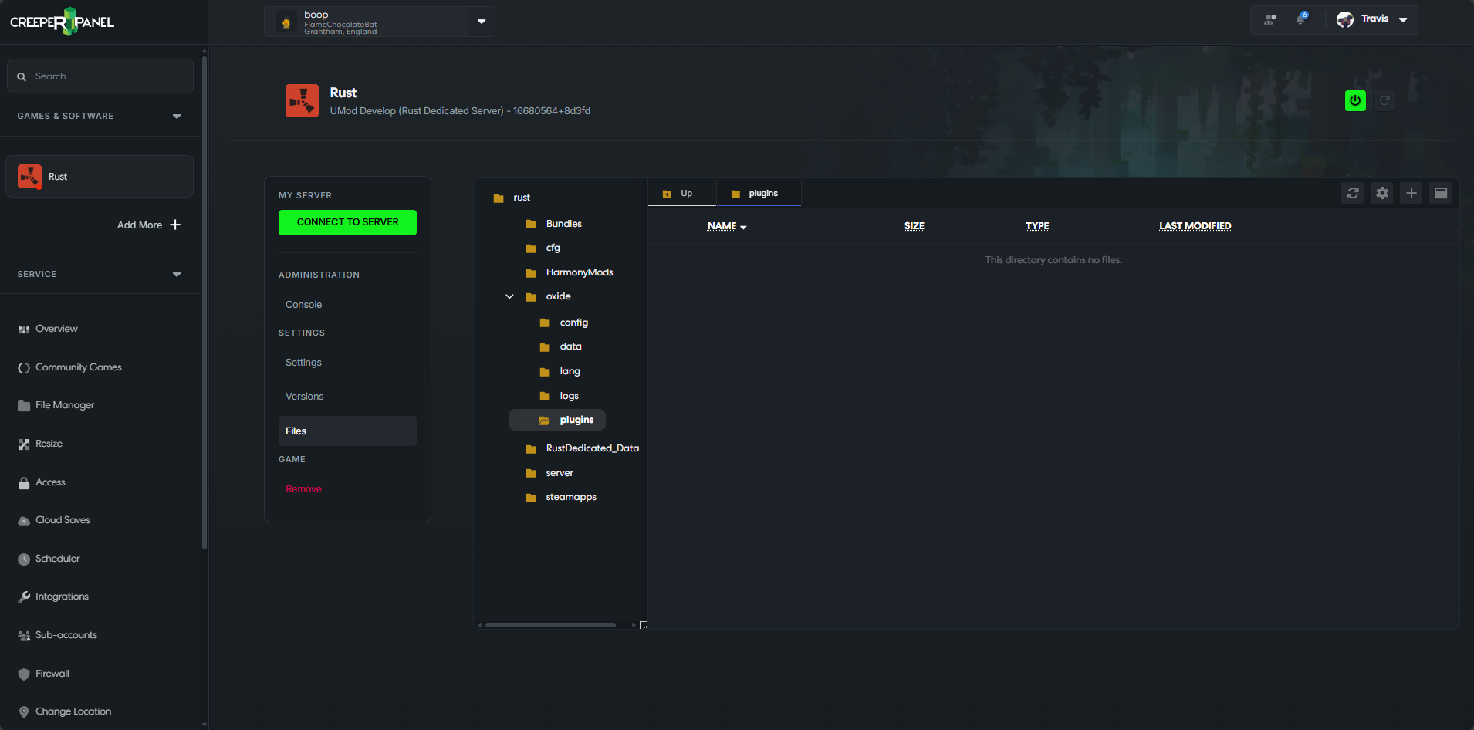The width and height of the screenshot is (1474, 730).
Task: Click the sidebar search field
Action: tap(100, 76)
